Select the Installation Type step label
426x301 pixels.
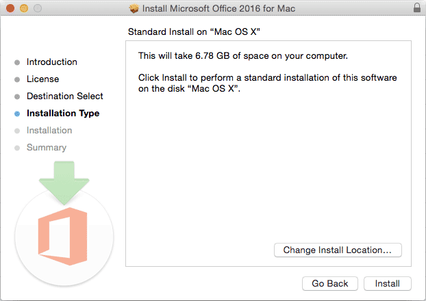coord(63,114)
